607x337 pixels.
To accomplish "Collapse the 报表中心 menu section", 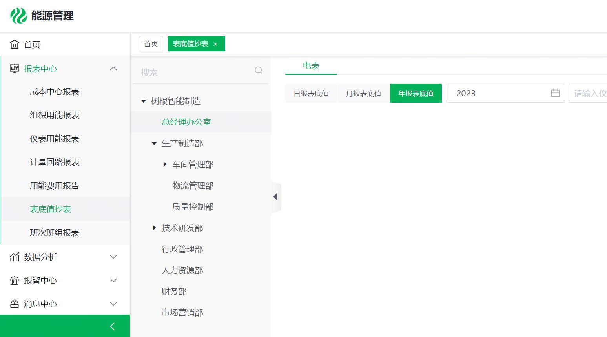I will [113, 69].
